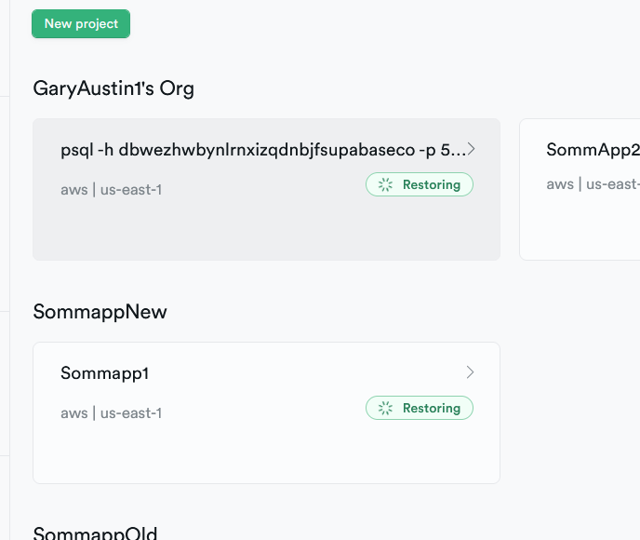Open the project titled psql -h dbwezhwbynlrnxizqdnbjf
The height and width of the screenshot is (540, 640).
(x=262, y=150)
